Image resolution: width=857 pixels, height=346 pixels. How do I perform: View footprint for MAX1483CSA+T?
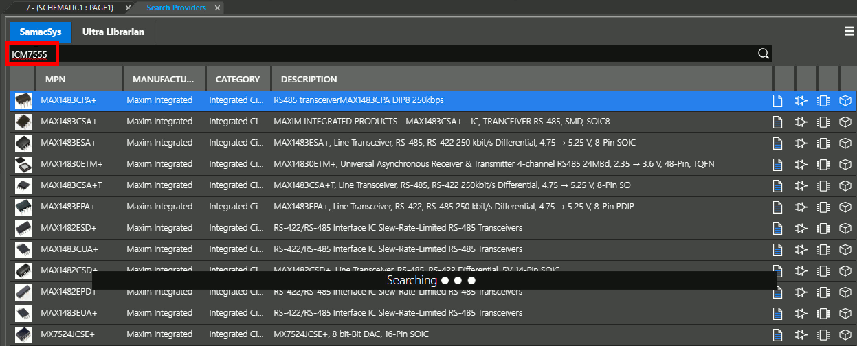point(823,186)
